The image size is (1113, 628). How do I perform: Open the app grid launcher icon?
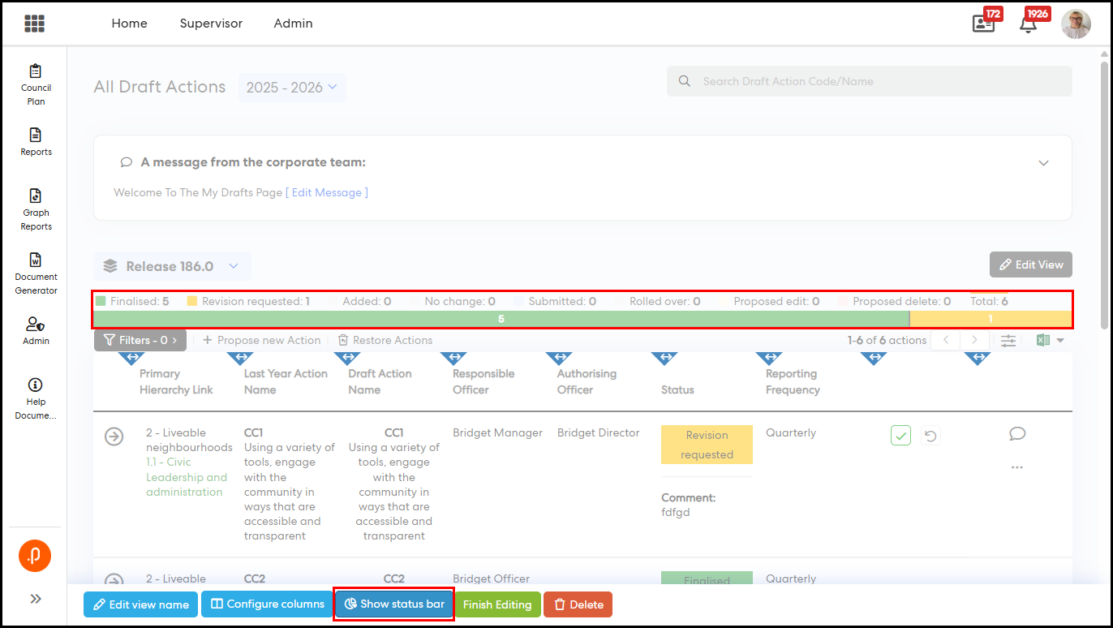point(34,24)
